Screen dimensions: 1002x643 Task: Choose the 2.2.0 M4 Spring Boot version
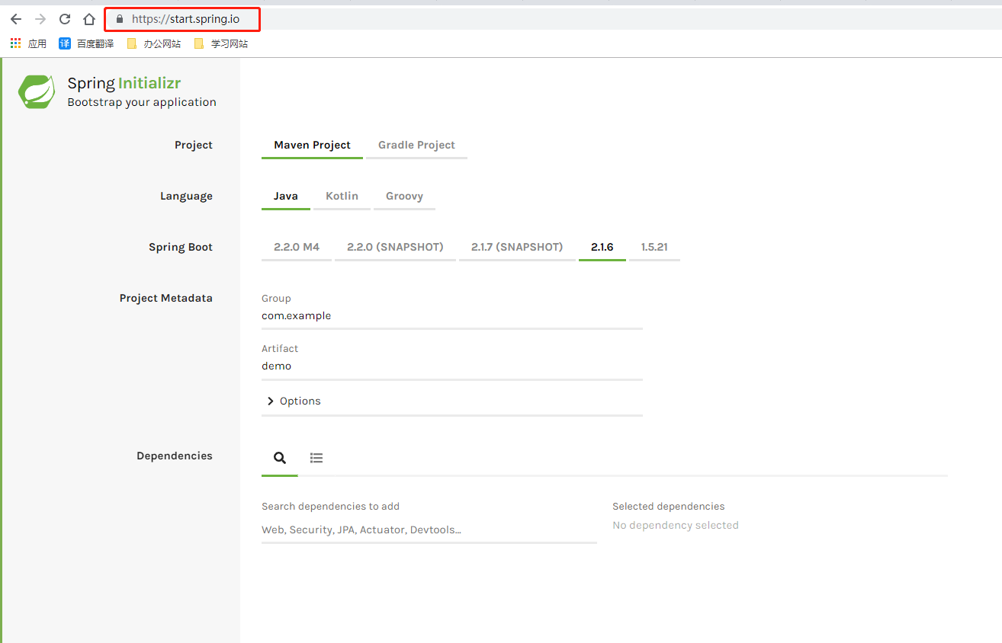click(x=296, y=247)
